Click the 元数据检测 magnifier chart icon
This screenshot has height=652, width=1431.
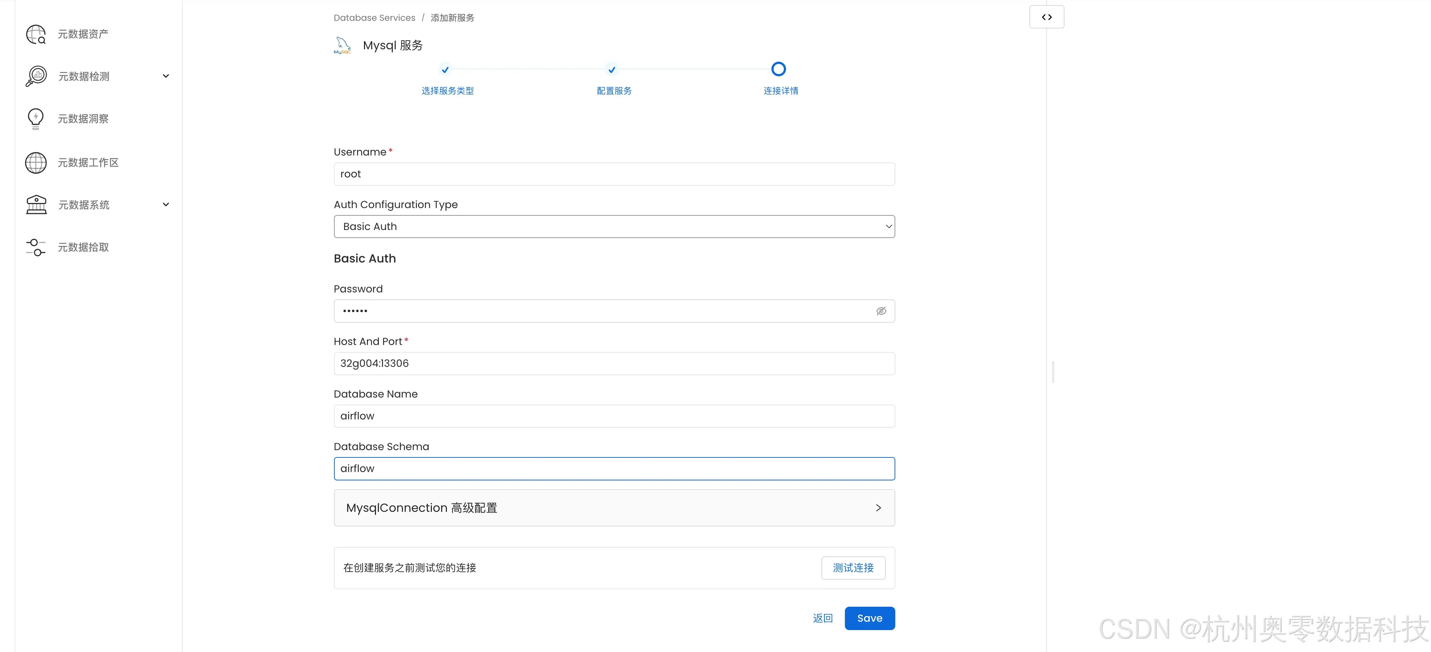(36, 76)
